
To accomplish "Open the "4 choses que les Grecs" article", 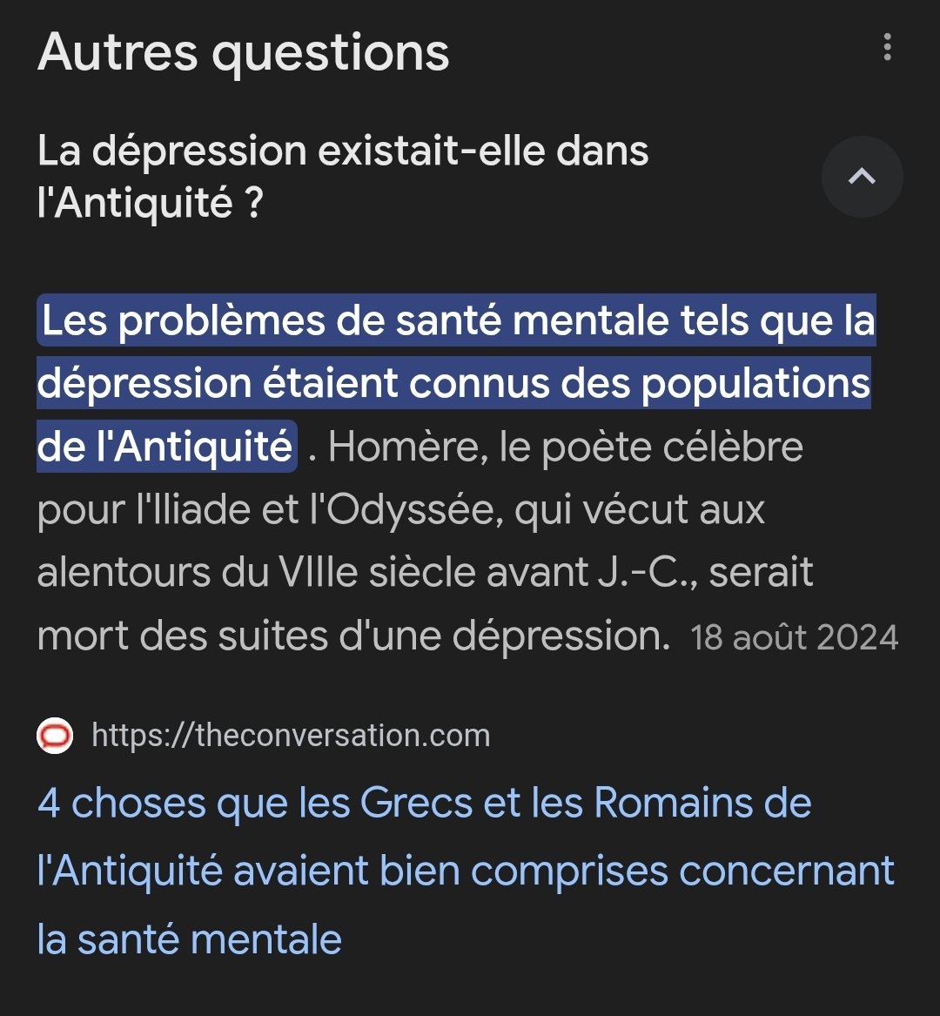I will tap(424, 804).
